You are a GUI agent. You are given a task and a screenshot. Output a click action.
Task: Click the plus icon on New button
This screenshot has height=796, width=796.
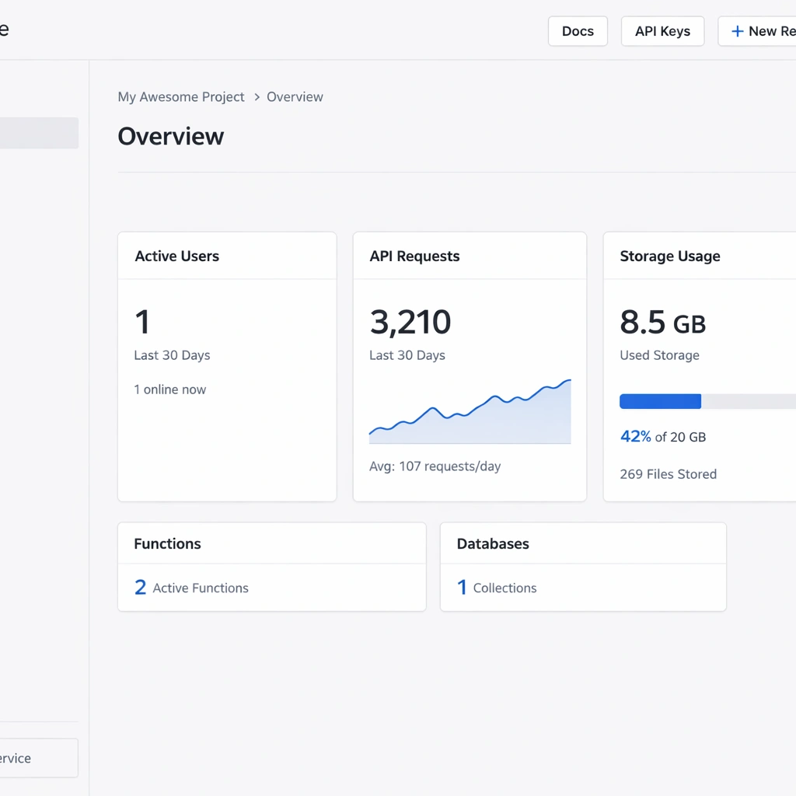pyautogui.click(x=737, y=31)
